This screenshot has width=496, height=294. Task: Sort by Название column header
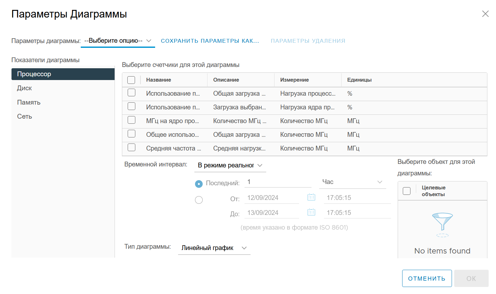click(159, 80)
